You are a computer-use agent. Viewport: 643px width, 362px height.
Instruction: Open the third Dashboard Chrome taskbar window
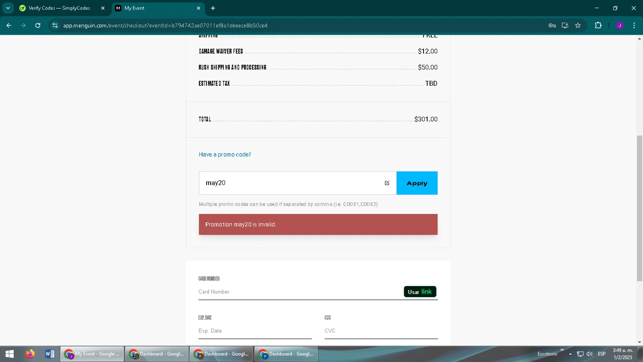[286, 354]
